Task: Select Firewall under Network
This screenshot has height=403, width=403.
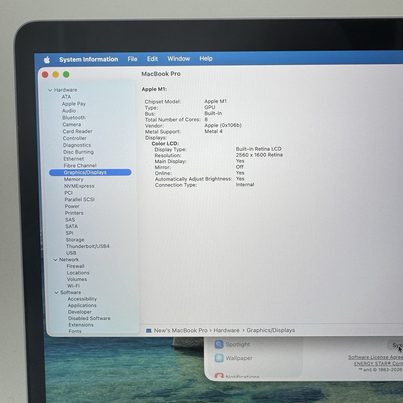Action: pos(76,266)
